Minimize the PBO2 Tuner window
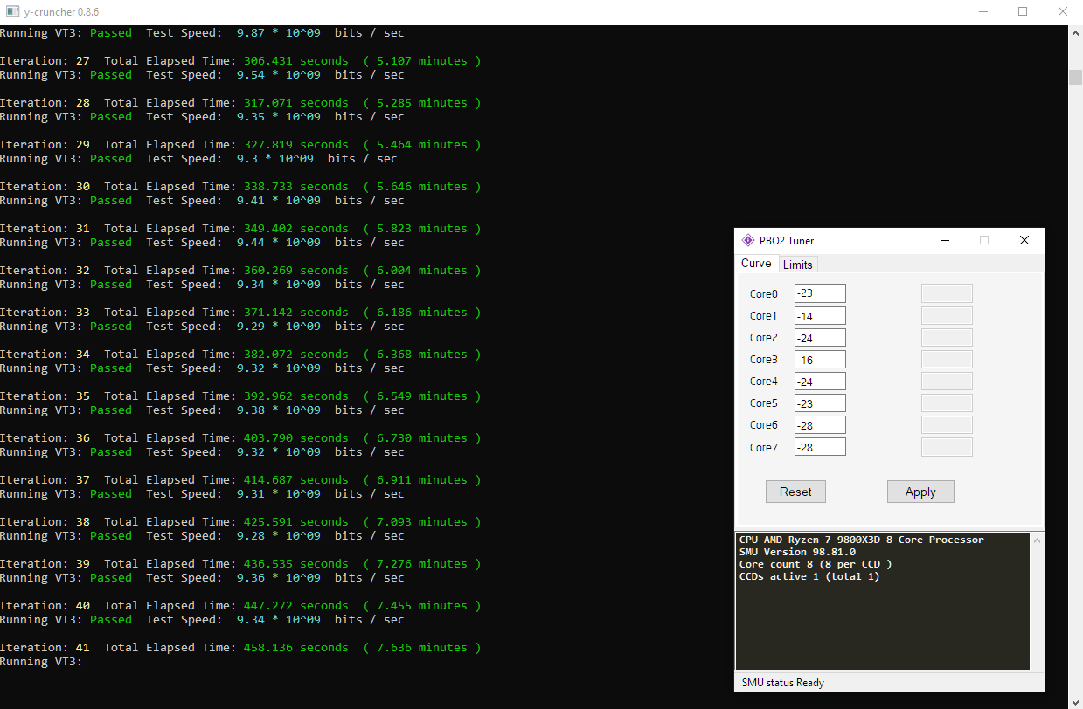Screen dimensions: 1083x709 coord(945,240)
